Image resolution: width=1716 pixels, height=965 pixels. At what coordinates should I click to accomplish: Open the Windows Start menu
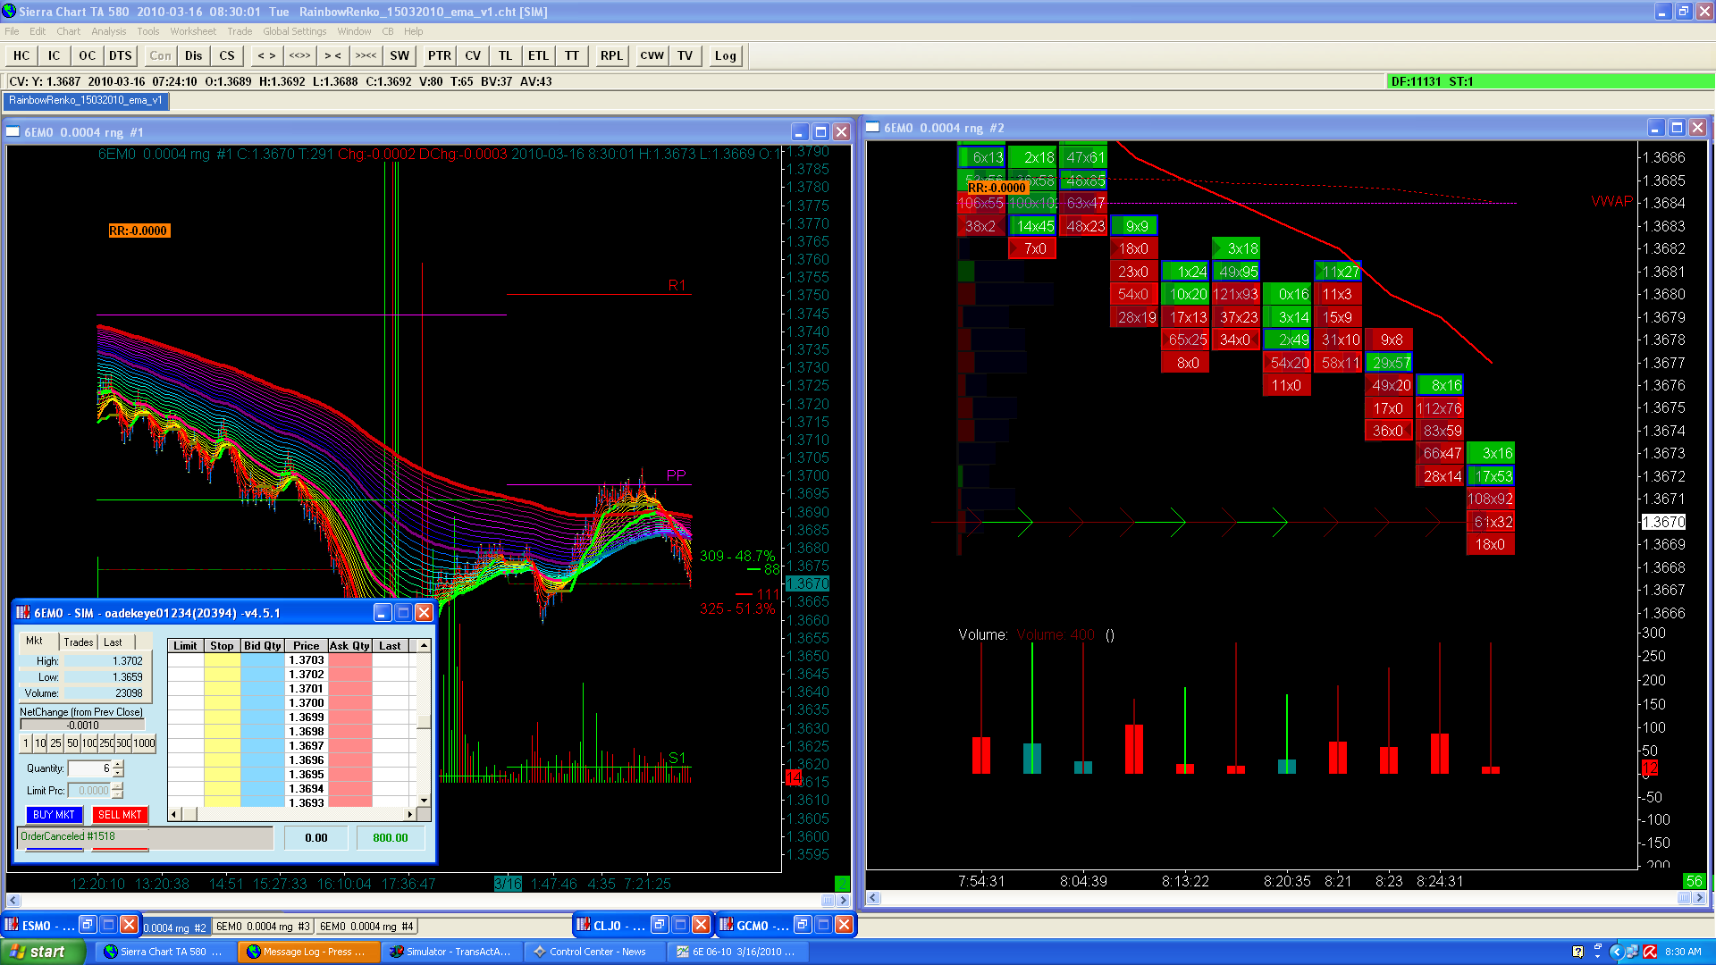pos(43,952)
